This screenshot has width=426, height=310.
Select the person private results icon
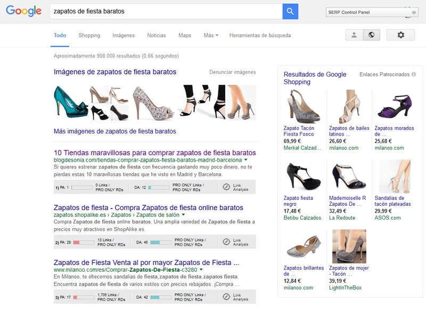pyautogui.click(x=354, y=35)
